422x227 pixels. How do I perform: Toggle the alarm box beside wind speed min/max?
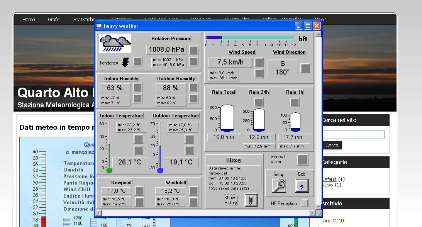(259, 73)
